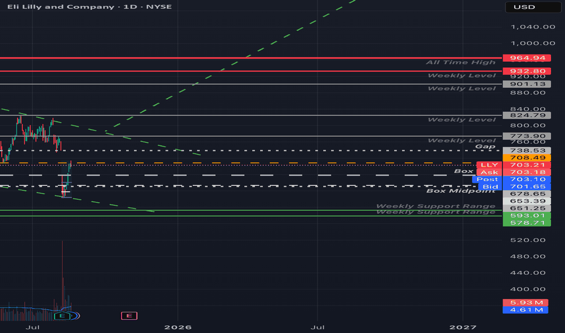Screen dimensions: 565x333
Task: Open the USD currency selector
Action: pyautogui.click(x=533, y=7)
